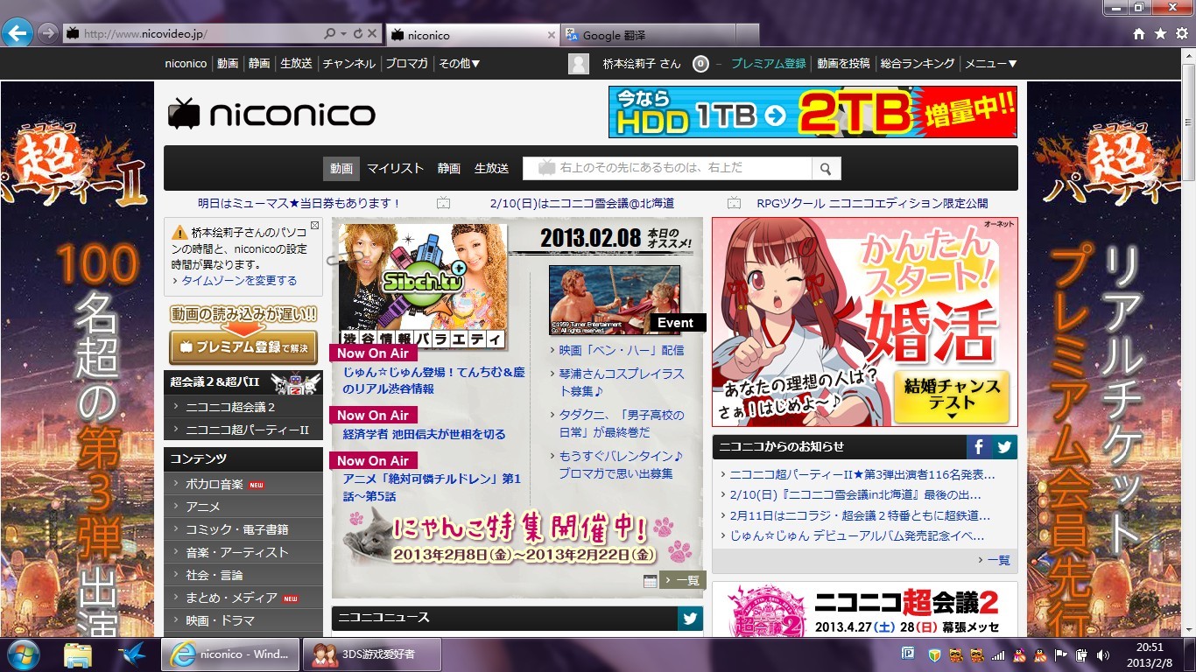Expand the その他▼ dropdown in the top navigation

[460, 64]
